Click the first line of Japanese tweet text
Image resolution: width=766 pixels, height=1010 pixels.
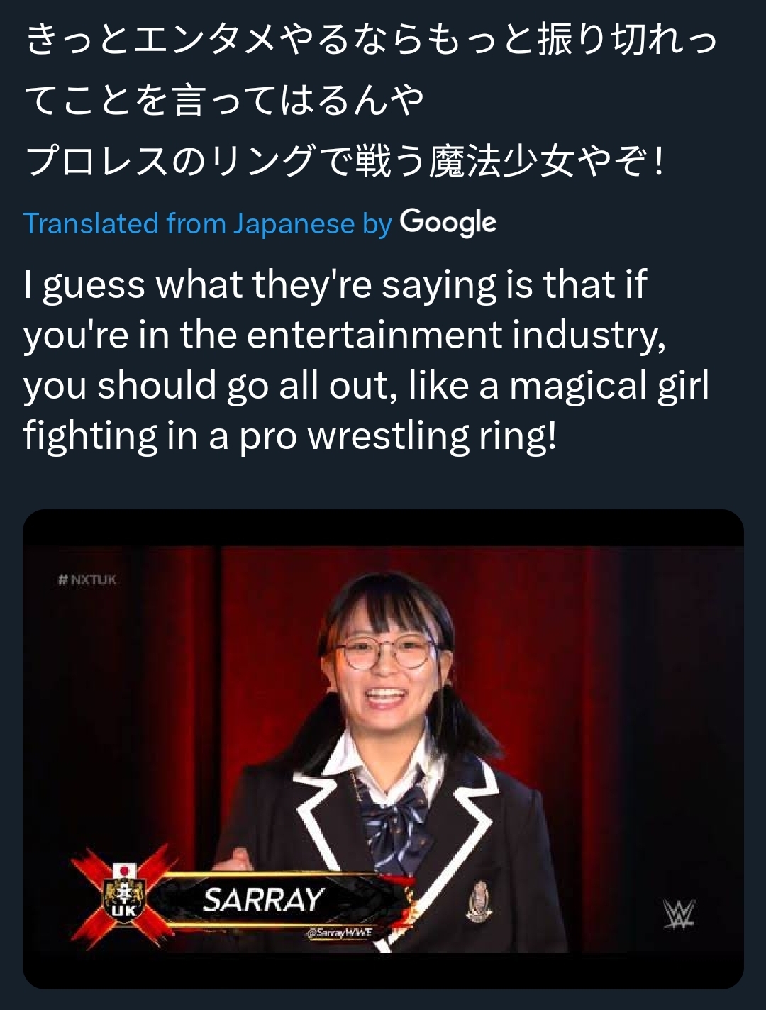[x=372, y=39]
